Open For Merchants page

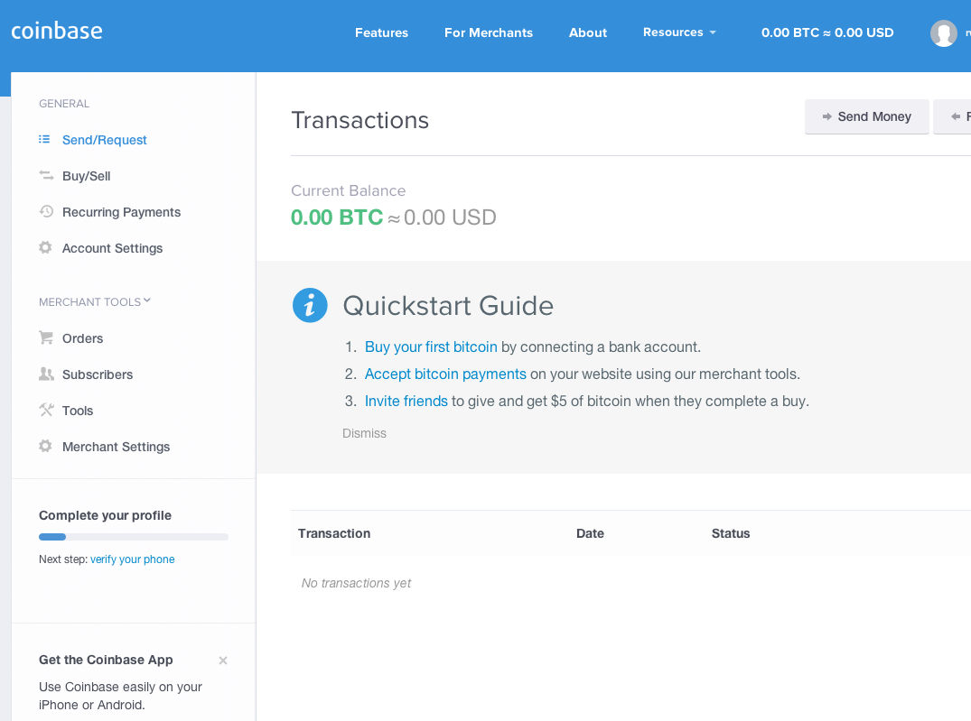pyautogui.click(x=489, y=32)
